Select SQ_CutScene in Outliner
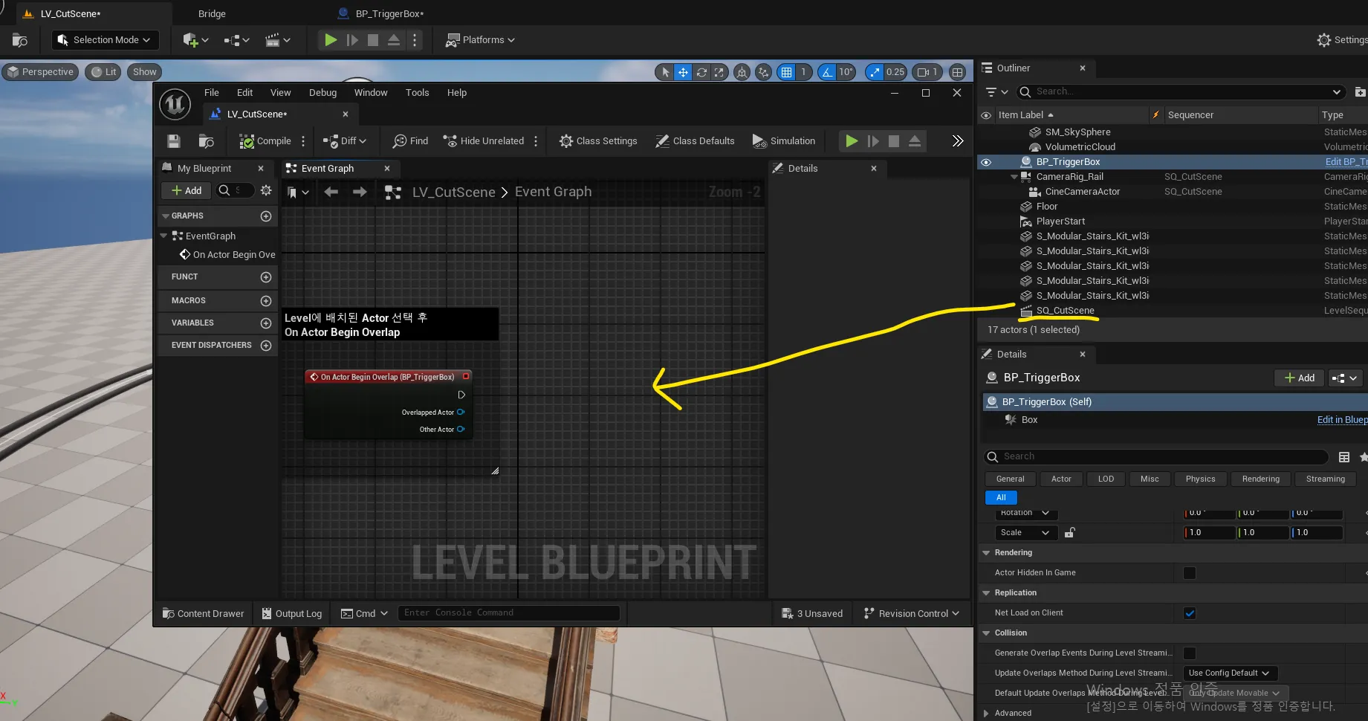Viewport: 1368px width, 721px height. 1065,311
